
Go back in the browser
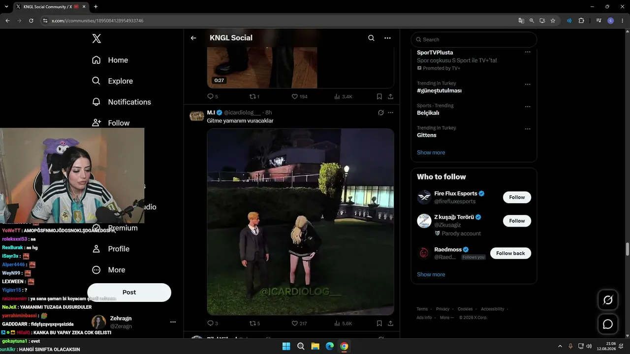7,21
